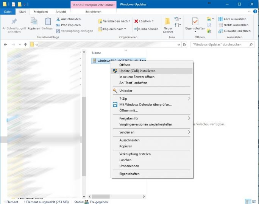The width and height of the screenshot is (259, 204).
Task: Open the Kopieren nach dropdown
Action: click(112, 29)
